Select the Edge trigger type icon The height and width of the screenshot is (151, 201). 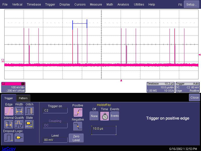tap(9, 111)
